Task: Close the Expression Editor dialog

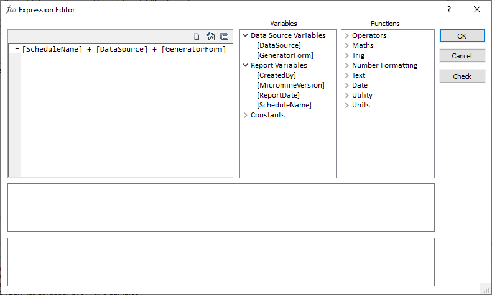Action: pos(477,10)
